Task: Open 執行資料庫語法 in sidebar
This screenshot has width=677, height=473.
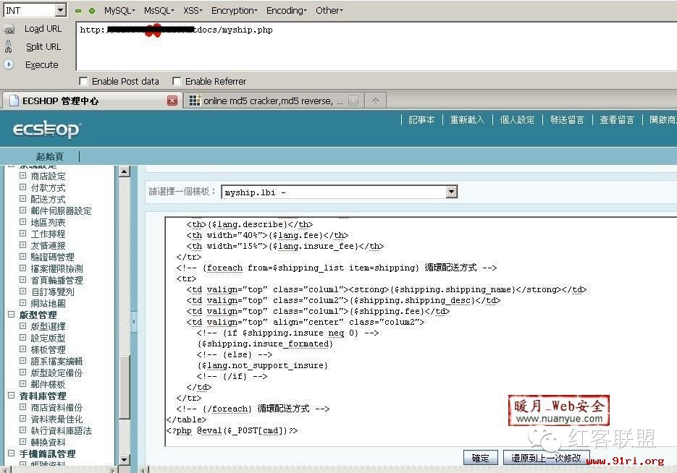Action: [x=61, y=431]
